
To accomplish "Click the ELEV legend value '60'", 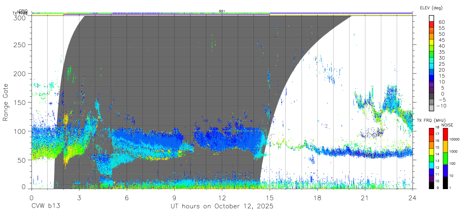I will coord(441,22).
